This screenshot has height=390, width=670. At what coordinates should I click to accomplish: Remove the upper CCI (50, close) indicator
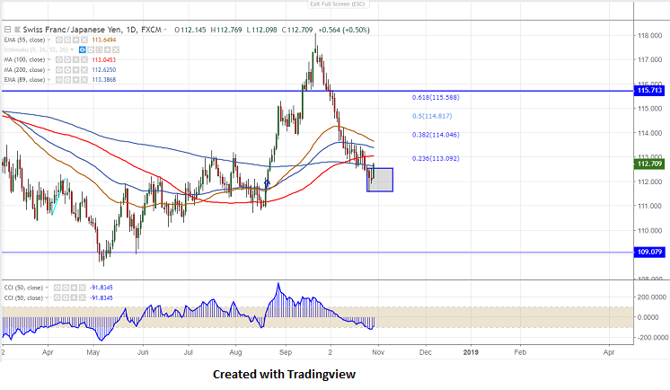(83, 288)
